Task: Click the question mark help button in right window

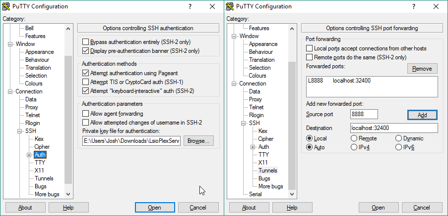Action: pos(414,6)
